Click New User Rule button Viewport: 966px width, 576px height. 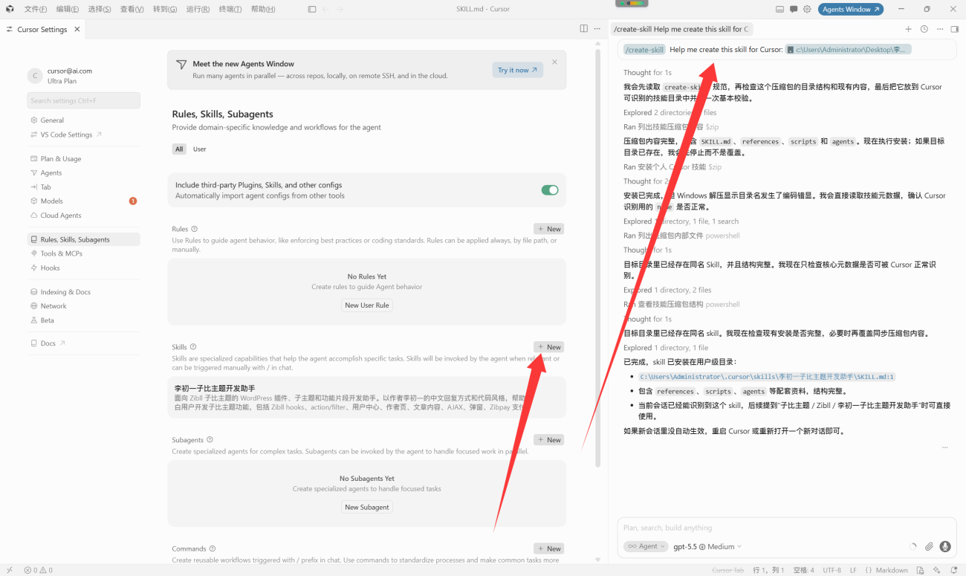tap(367, 305)
